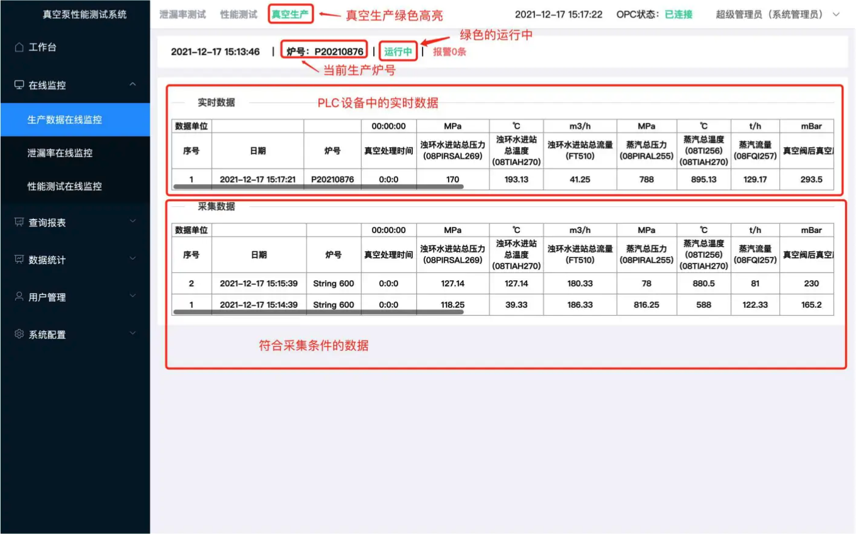Select the 真空生产 tab

click(290, 14)
